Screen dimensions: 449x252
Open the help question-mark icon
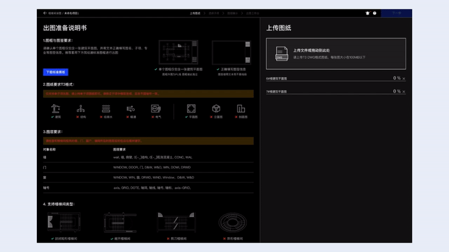click(375, 13)
